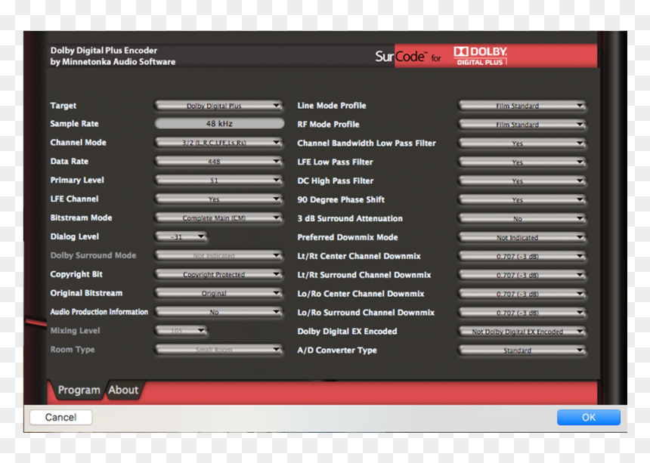Open the 90 Degree Phase Shift dropdown
650x463 pixels.
click(x=522, y=200)
